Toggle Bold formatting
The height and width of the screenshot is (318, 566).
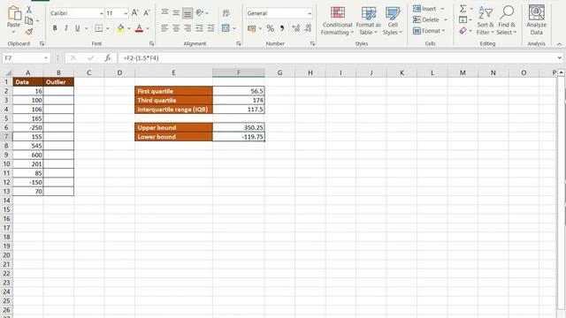tap(55, 28)
